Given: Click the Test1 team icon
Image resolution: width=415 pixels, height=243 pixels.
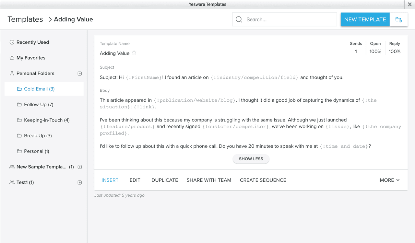Looking at the screenshot, I should 12,182.
